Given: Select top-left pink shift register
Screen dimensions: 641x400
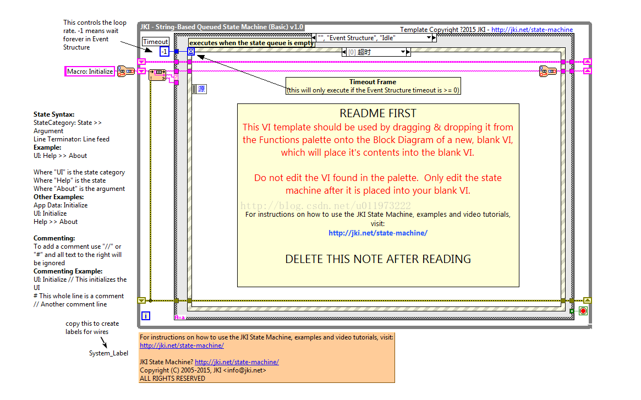Looking at the screenshot, I should [x=141, y=62].
